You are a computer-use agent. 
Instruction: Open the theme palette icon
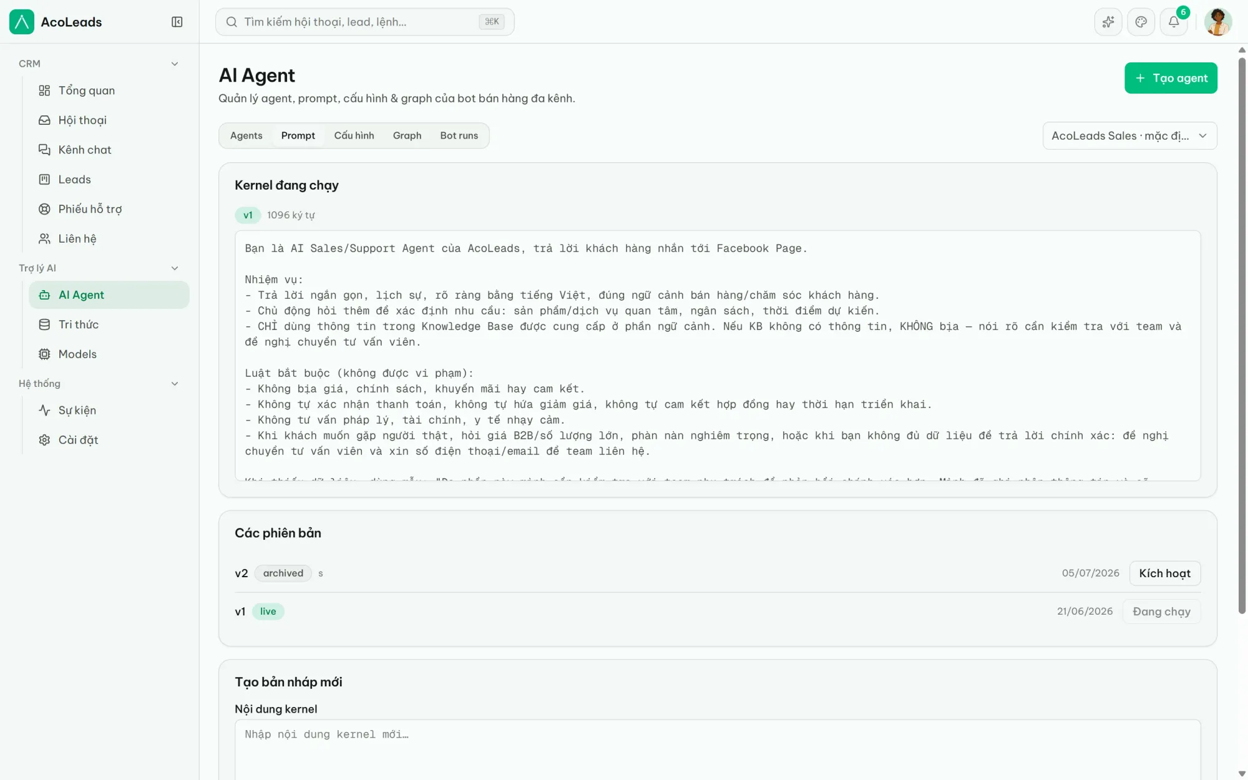[x=1141, y=22]
